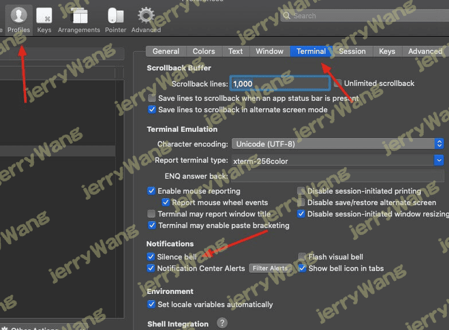Enable Unlimited scrollback checkbox

pyautogui.click(x=338, y=84)
